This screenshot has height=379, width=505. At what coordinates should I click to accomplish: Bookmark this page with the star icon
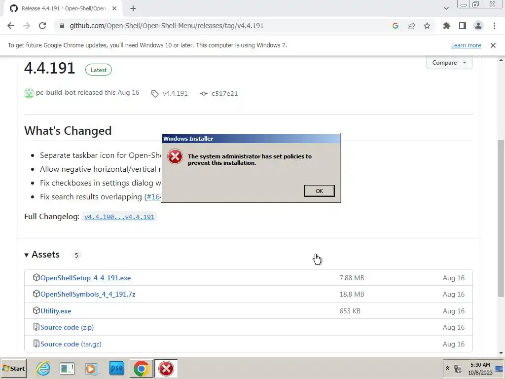click(x=427, y=26)
